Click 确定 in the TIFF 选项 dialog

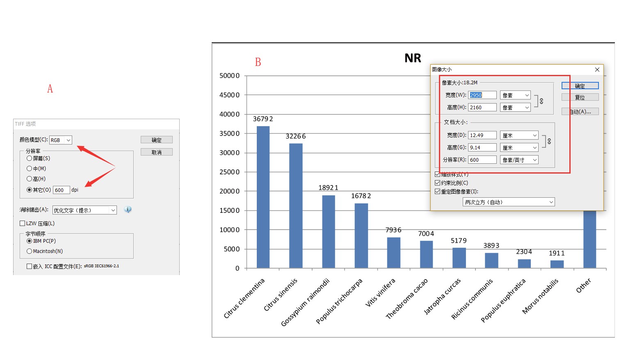(157, 140)
